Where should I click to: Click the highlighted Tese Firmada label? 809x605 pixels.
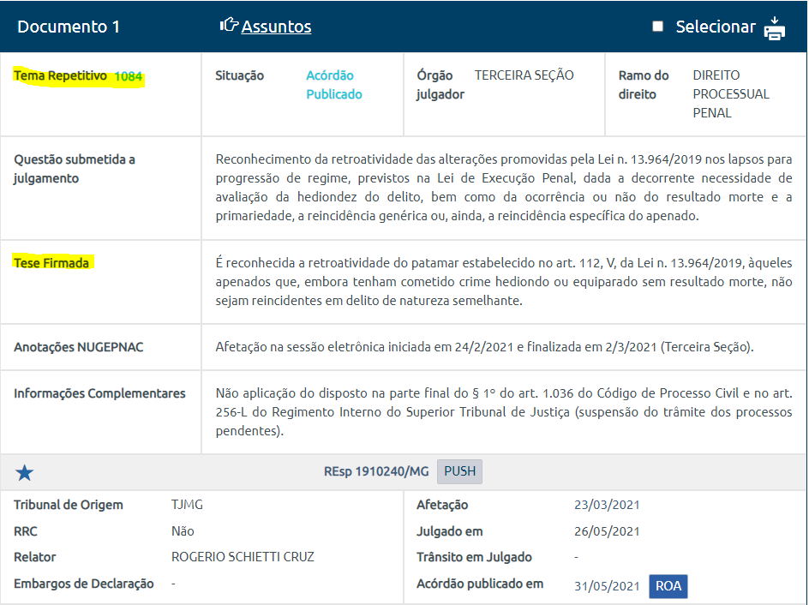pyautogui.click(x=51, y=263)
